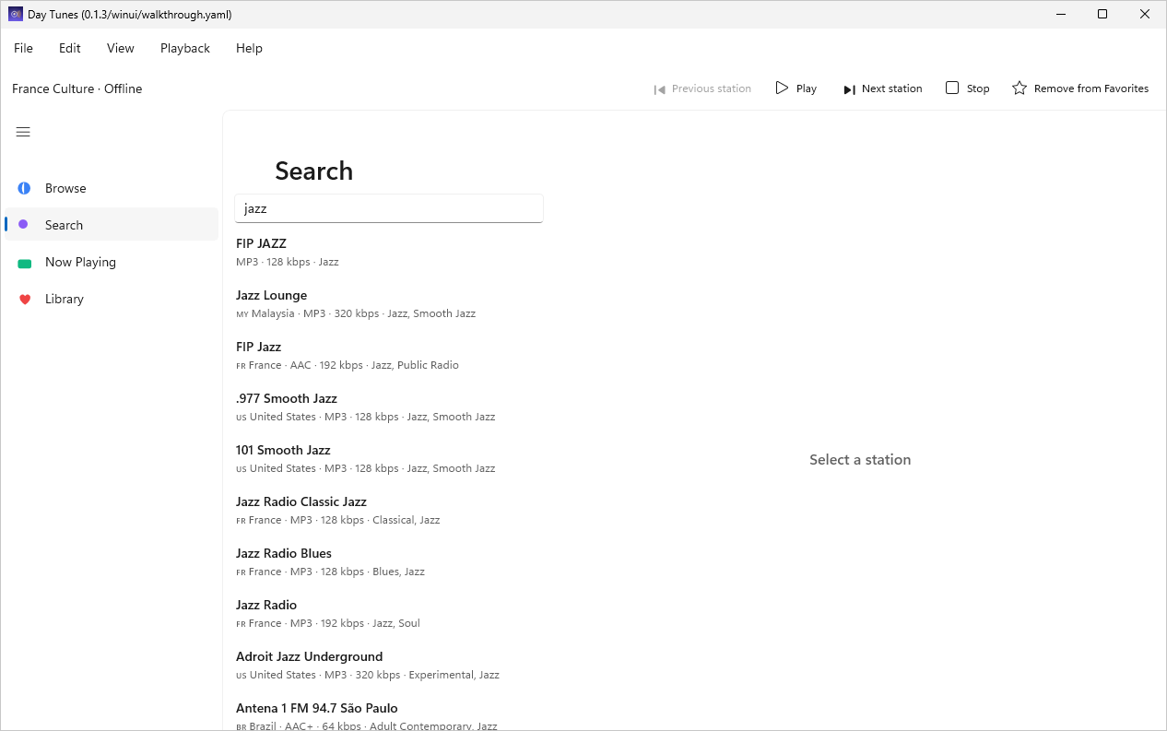
Task: Minimize the Day Tunes window
Action: coord(1060,14)
